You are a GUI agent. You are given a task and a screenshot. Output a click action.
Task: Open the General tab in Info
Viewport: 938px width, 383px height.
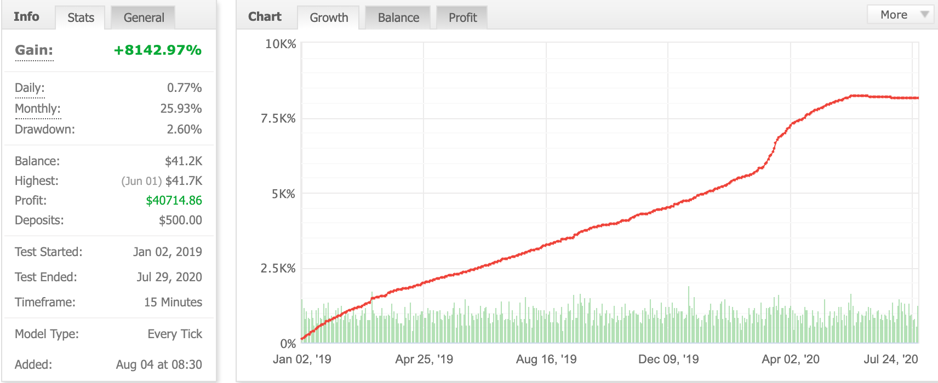pos(144,18)
